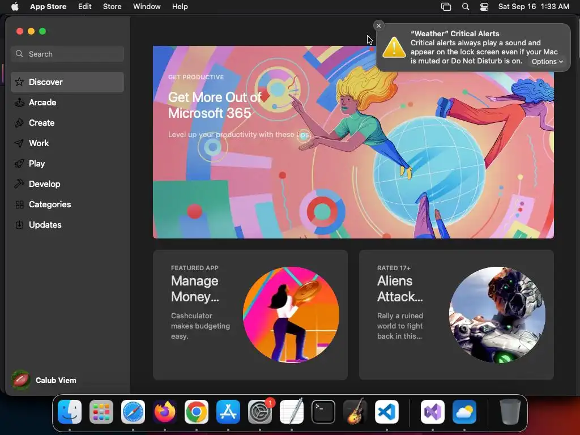Expand the notification Options dropdown

pyautogui.click(x=548, y=62)
